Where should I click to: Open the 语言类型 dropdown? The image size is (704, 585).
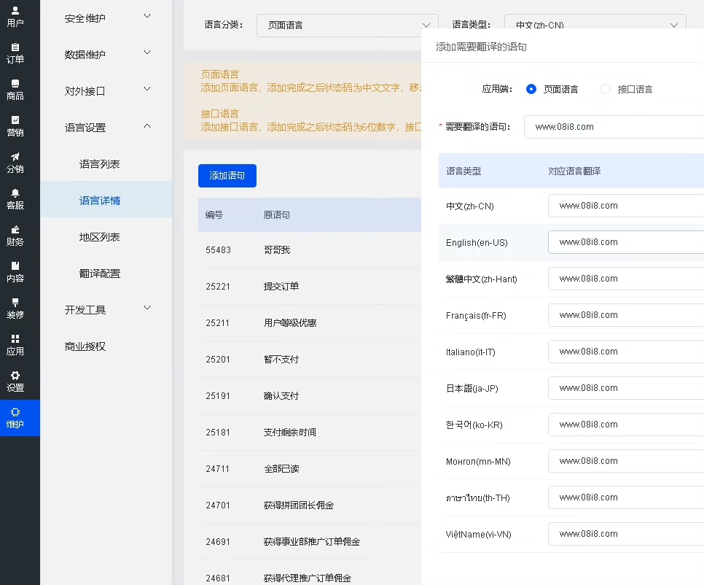coord(595,25)
